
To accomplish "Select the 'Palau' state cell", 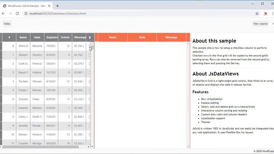I will pyautogui.click(x=37, y=99).
